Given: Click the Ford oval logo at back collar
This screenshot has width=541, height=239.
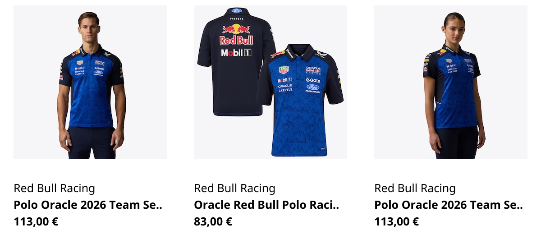Looking at the screenshot, I should pos(237,10).
